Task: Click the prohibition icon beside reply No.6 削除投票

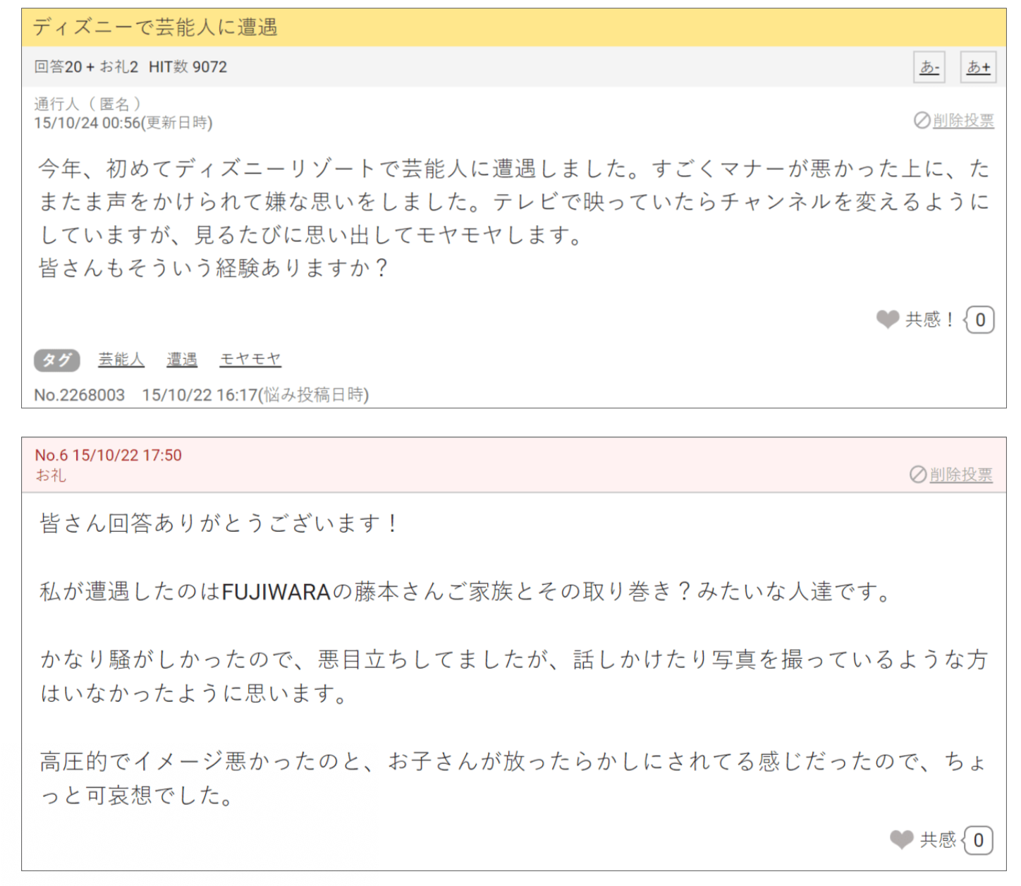Action: (x=918, y=475)
